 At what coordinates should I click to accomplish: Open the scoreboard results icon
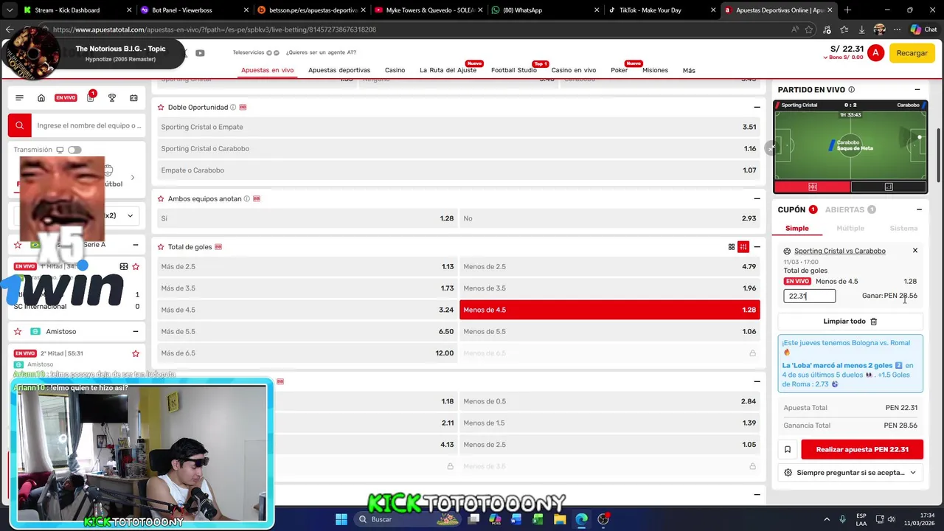click(133, 98)
